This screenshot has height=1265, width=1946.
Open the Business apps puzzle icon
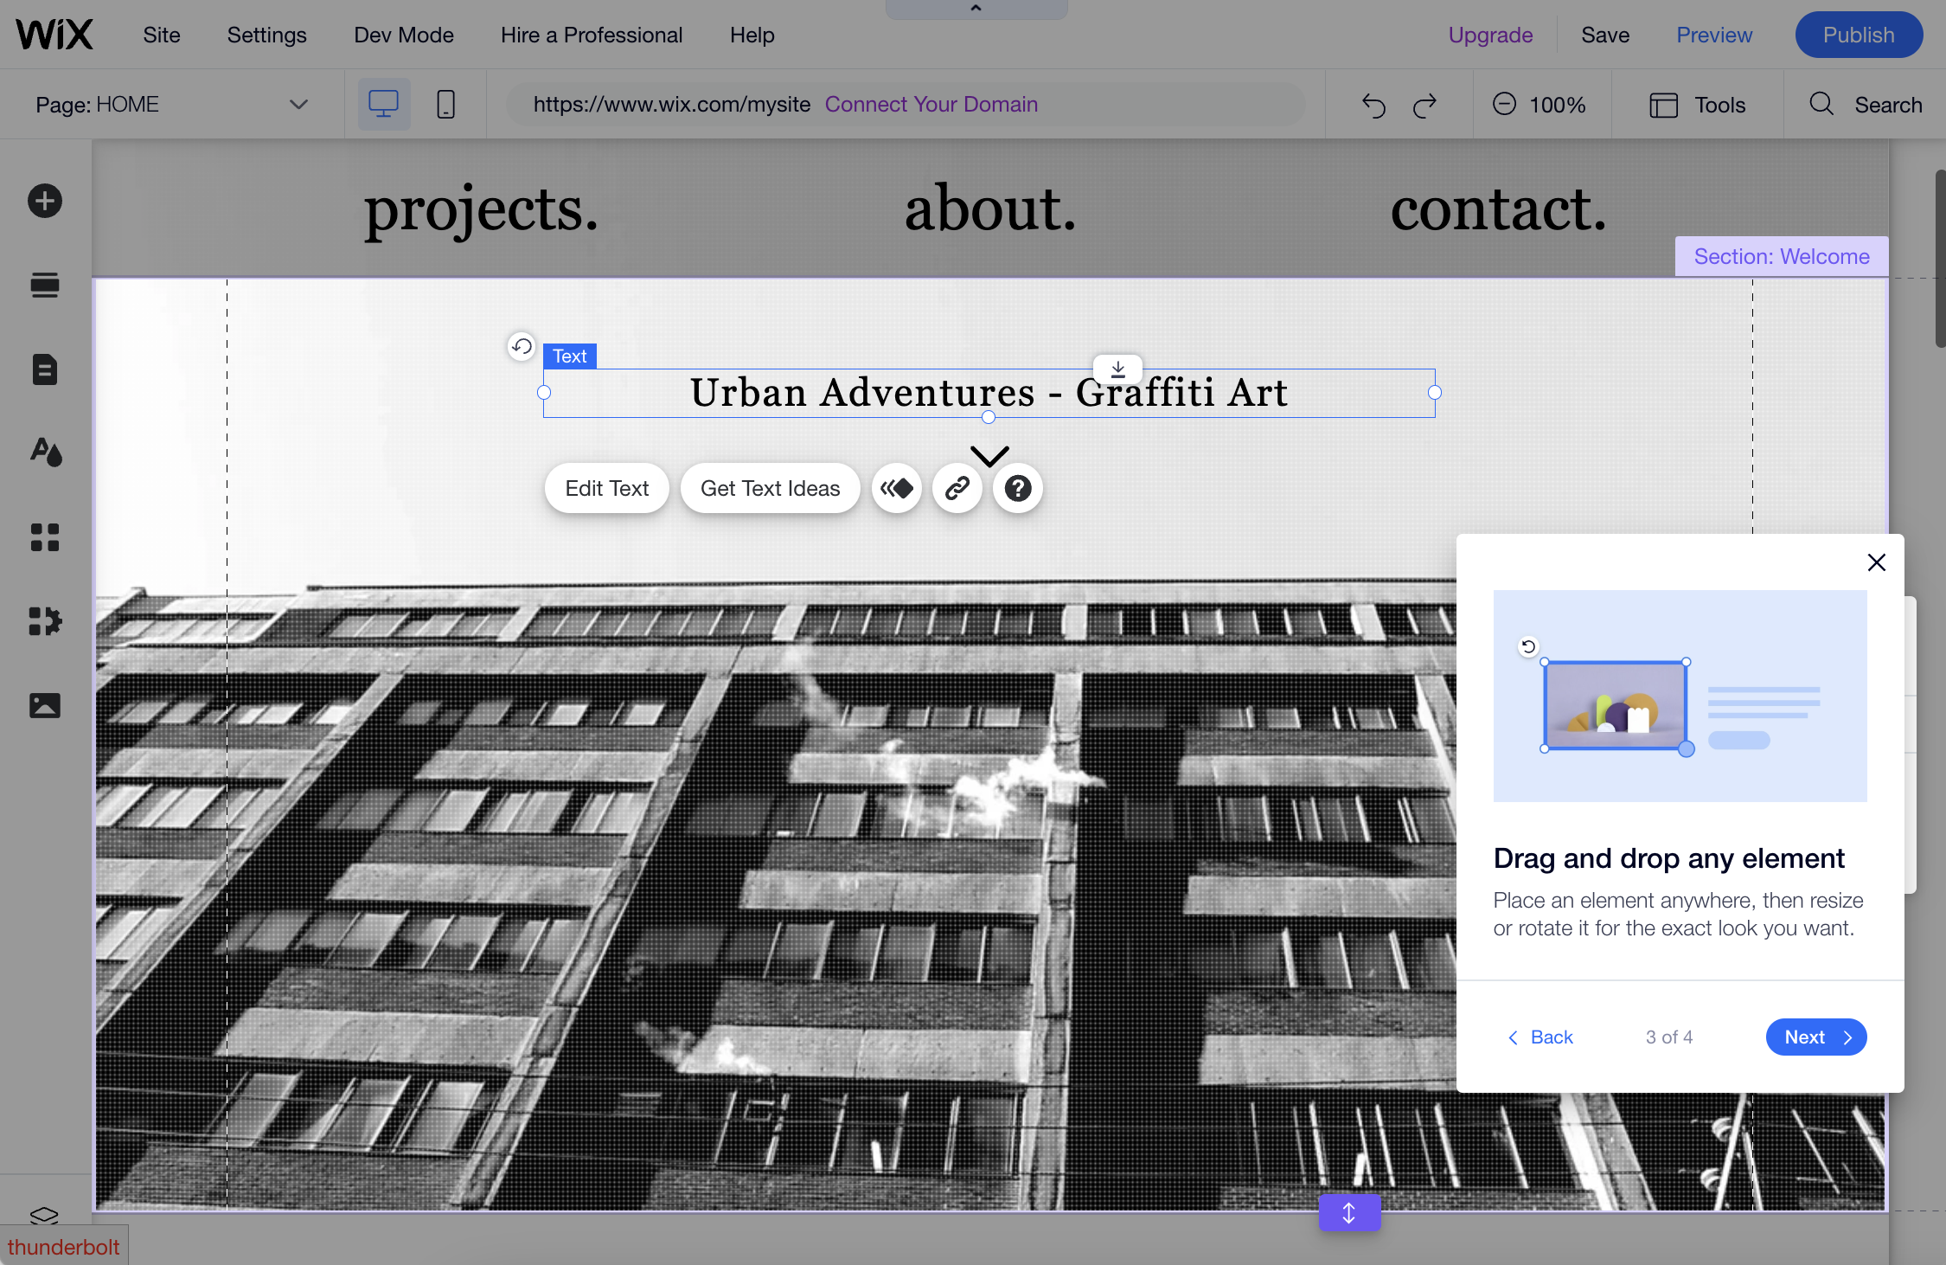click(45, 621)
